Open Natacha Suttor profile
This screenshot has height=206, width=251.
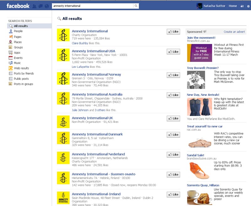click(214, 6)
